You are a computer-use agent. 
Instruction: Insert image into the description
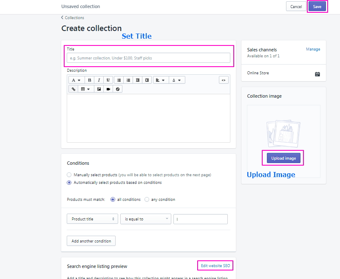click(x=99, y=89)
